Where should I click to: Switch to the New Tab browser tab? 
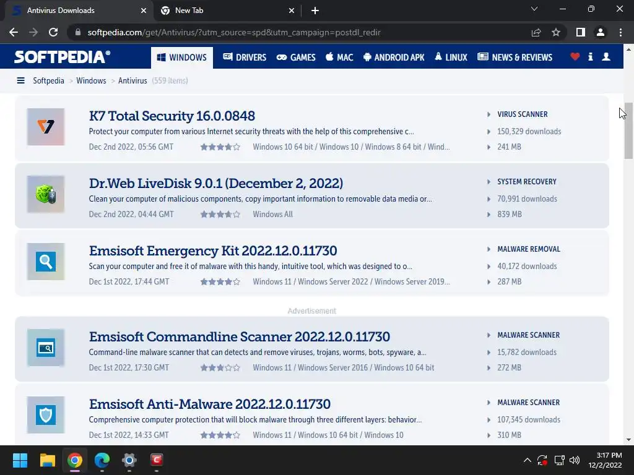(x=227, y=11)
